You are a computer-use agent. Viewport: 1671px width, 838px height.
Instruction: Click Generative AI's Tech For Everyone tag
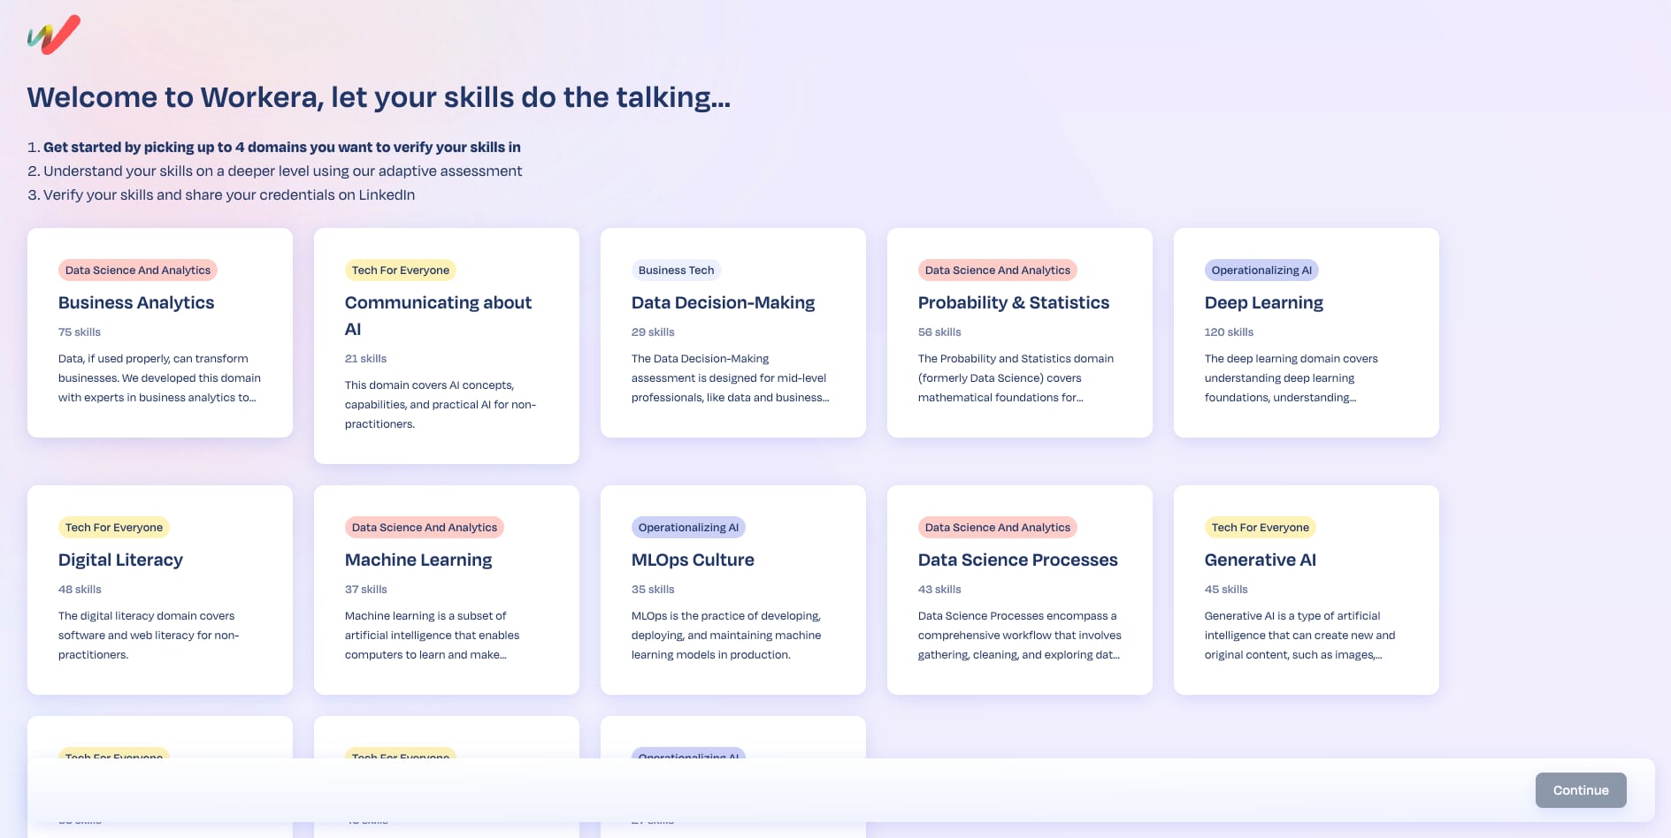click(x=1261, y=528)
